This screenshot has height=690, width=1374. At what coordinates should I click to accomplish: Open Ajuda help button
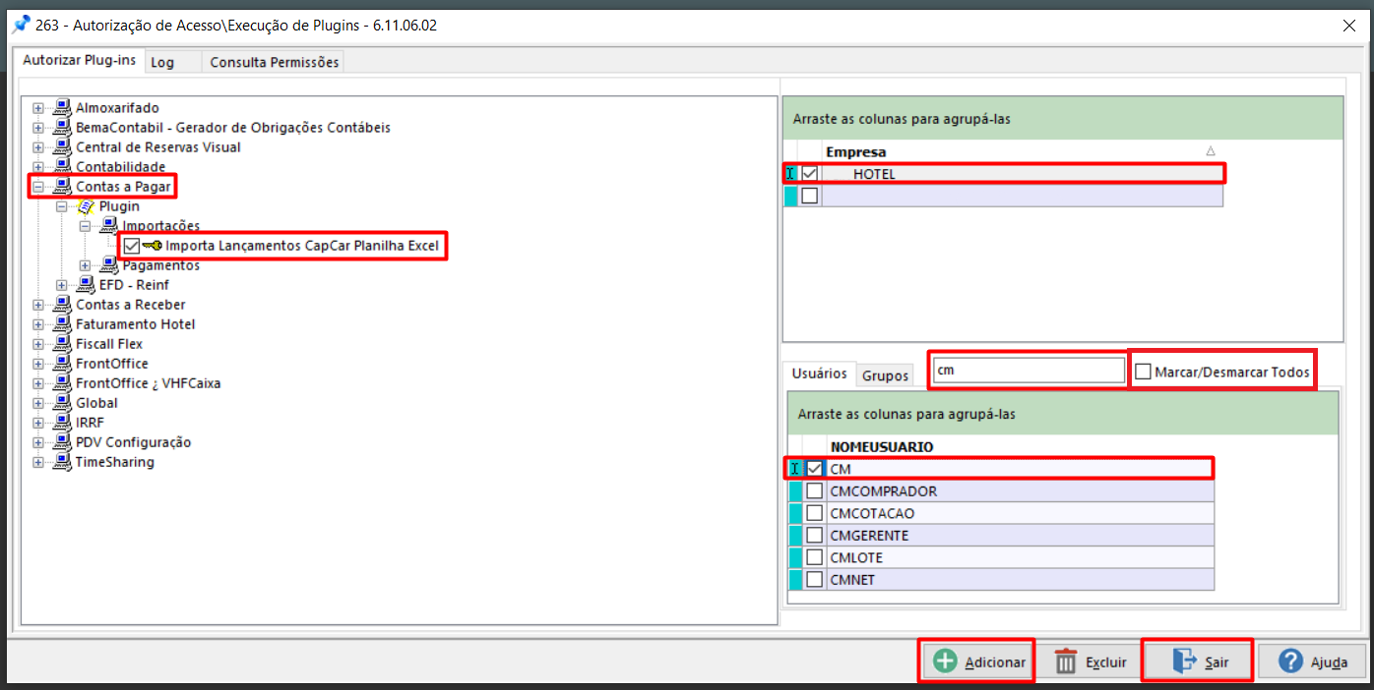tap(1314, 661)
